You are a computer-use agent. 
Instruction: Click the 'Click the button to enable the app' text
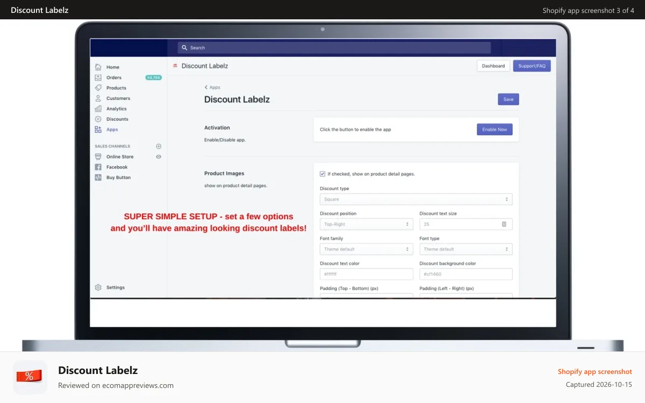pos(355,129)
